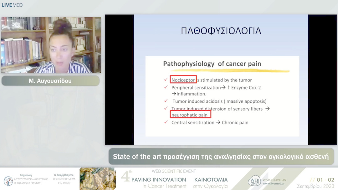
Task: Open the www.livemed.gr link
Action: point(274,183)
